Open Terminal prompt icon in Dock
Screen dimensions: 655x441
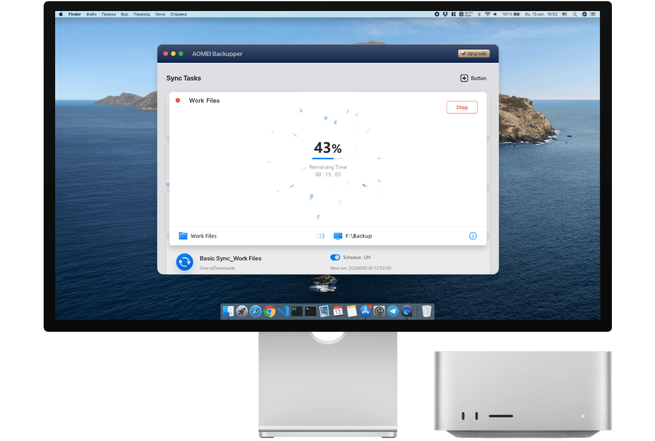[x=310, y=311]
